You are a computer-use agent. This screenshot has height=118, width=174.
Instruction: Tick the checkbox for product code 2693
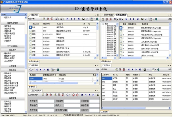tap(31, 31)
